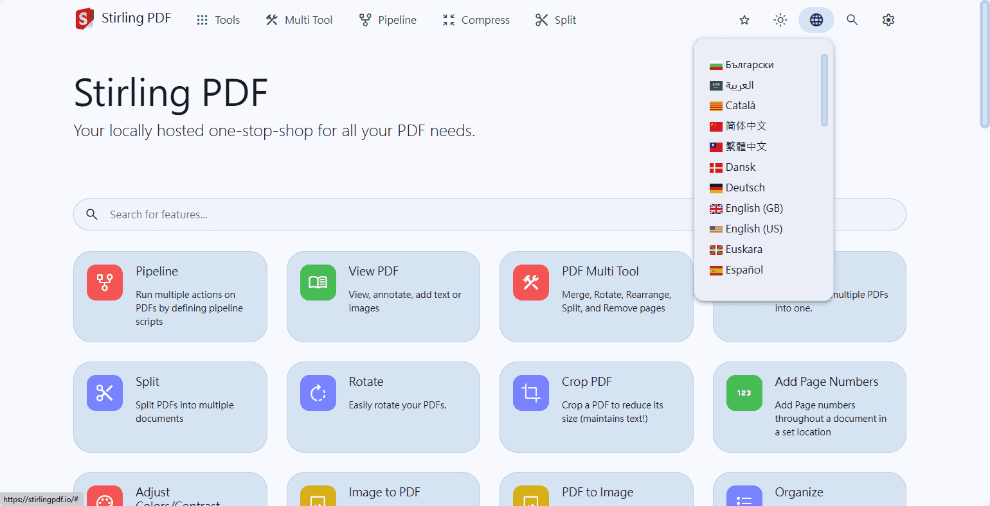Click the red Pipeline card icon
This screenshot has height=506, width=990.
(x=105, y=283)
